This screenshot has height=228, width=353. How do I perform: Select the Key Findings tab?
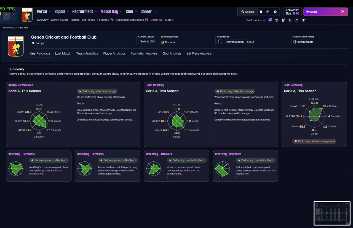pos(40,53)
